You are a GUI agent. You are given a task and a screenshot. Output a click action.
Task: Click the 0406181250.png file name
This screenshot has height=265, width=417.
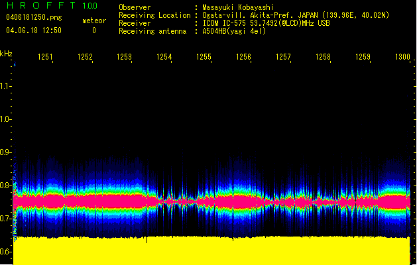tap(33, 16)
